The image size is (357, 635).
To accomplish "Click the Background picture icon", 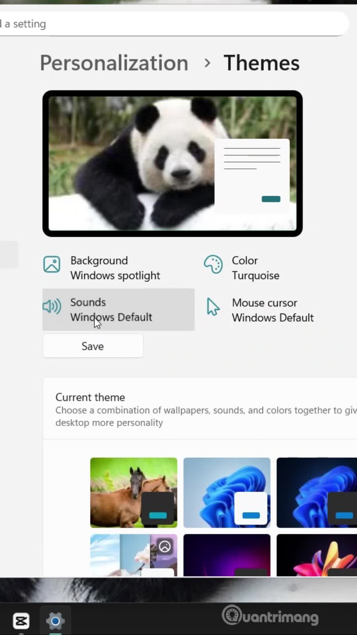I will [x=52, y=264].
